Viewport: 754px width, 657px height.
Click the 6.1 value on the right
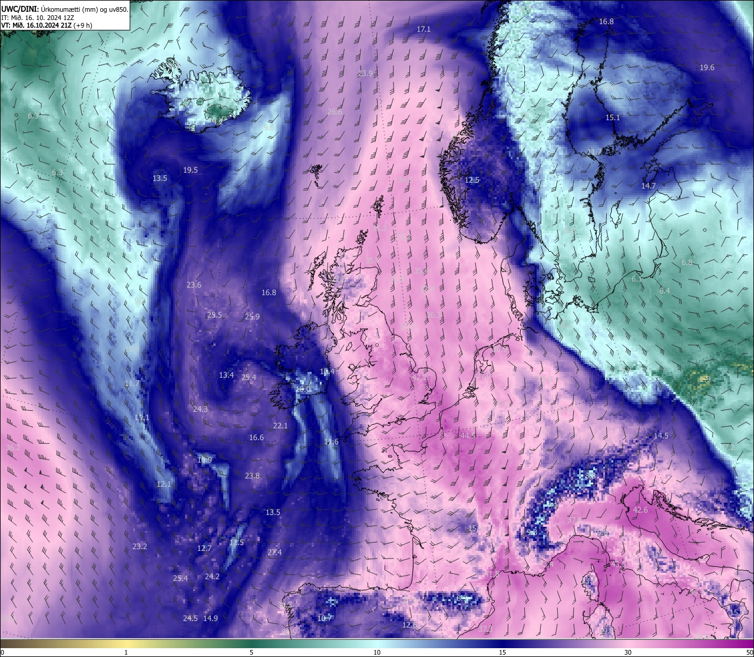637,279
